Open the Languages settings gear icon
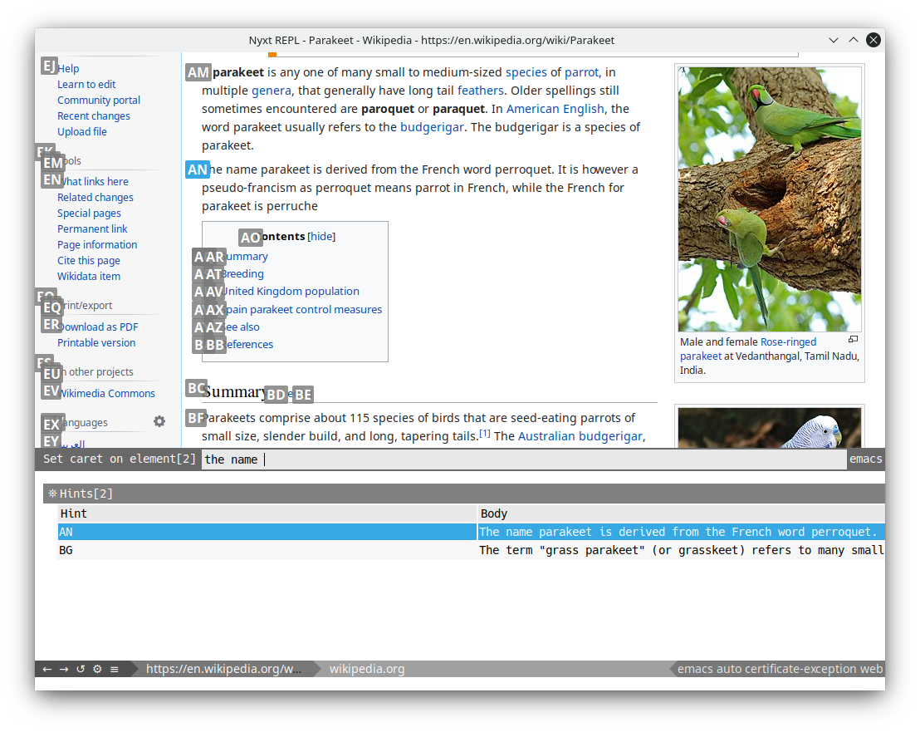The image size is (920, 732). click(x=159, y=421)
